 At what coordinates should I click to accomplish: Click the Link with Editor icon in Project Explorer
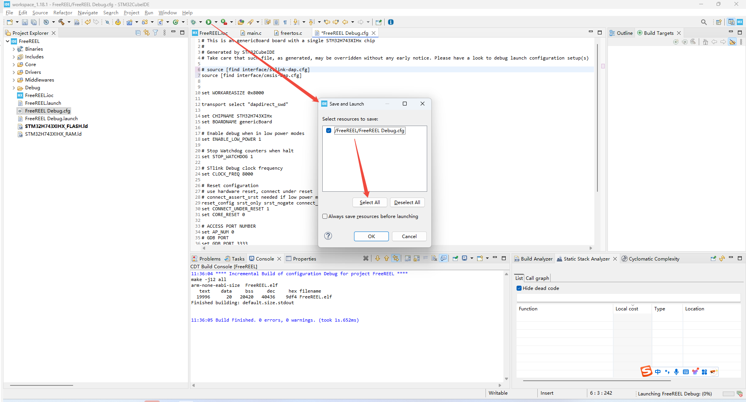click(146, 33)
